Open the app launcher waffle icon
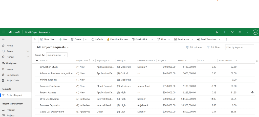Screen dimensions: 259x117 point(3,32)
